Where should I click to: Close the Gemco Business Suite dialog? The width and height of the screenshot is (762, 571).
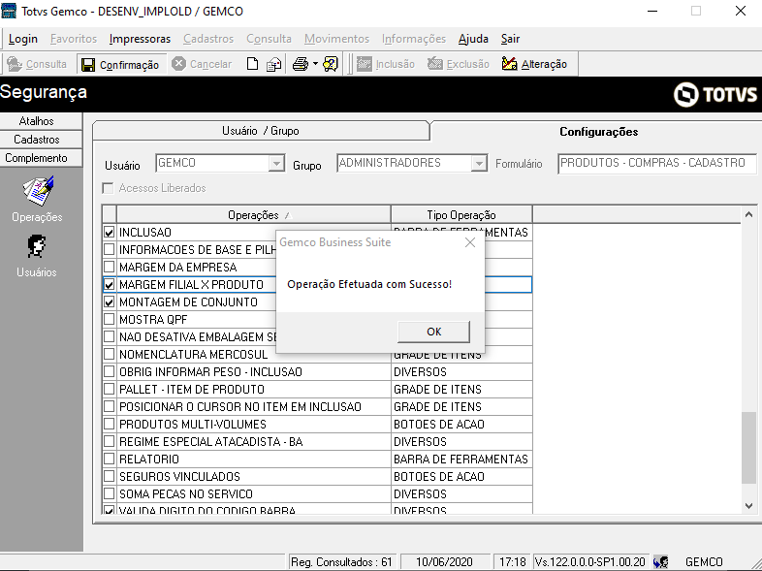pos(470,242)
